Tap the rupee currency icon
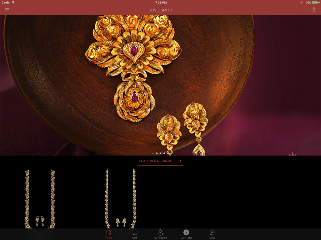This screenshot has height=240, width=321. click(x=314, y=10)
